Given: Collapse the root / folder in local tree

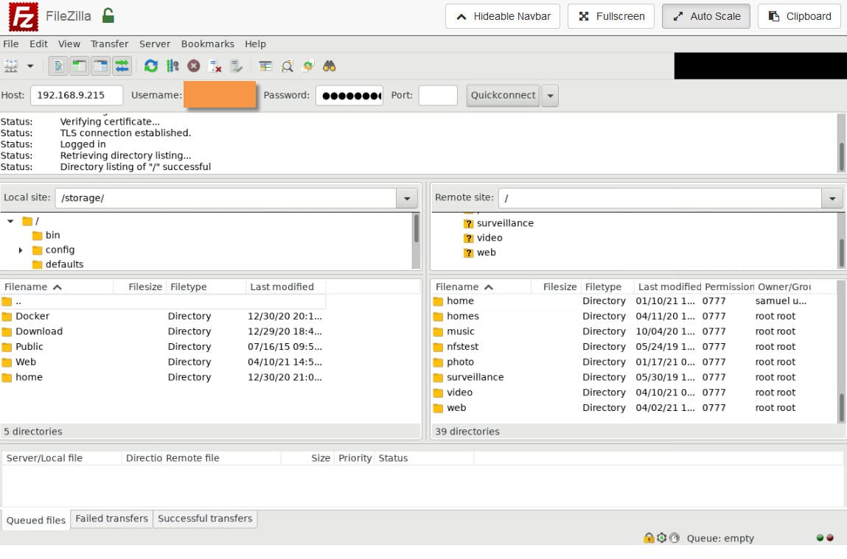Looking at the screenshot, I should pyautogui.click(x=10, y=221).
